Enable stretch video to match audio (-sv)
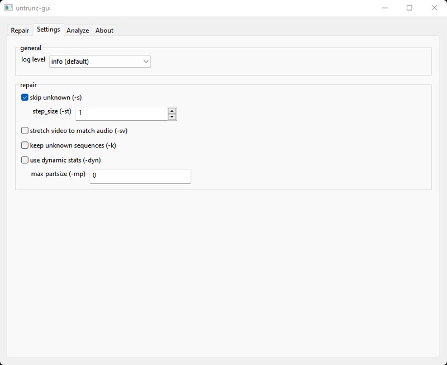 tap(23, 130)
